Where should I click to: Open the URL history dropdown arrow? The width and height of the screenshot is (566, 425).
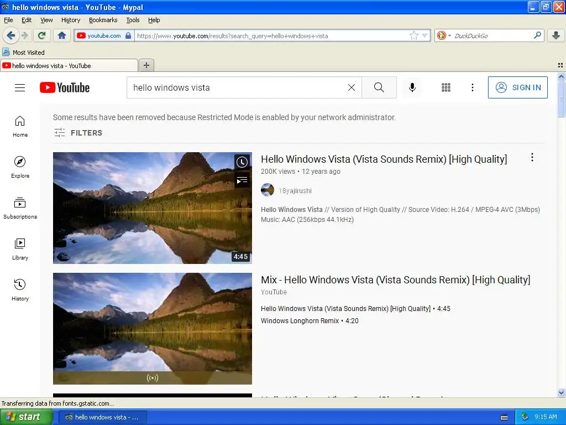(x=425, y=35)
